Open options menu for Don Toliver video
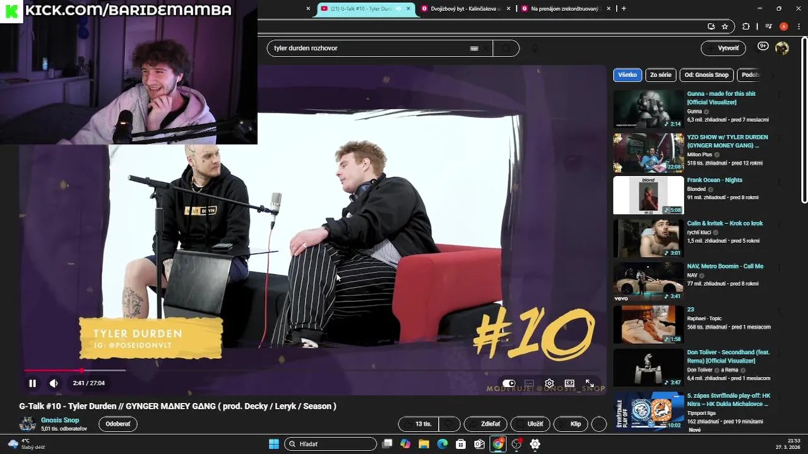 point(779,354)
